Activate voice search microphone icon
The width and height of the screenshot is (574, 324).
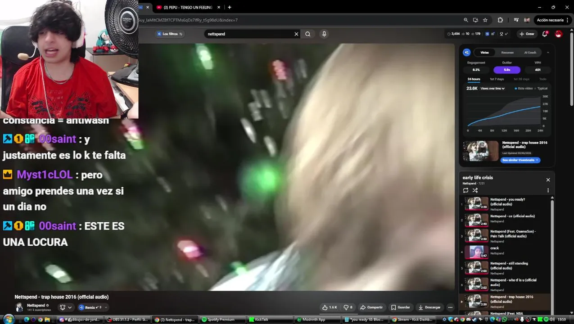point(324,34)
